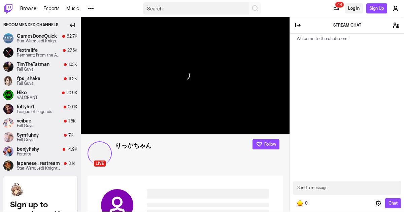The image size is (404, 212).
Task: Click the Twitch logo home icon
Action: coord(8,8)
